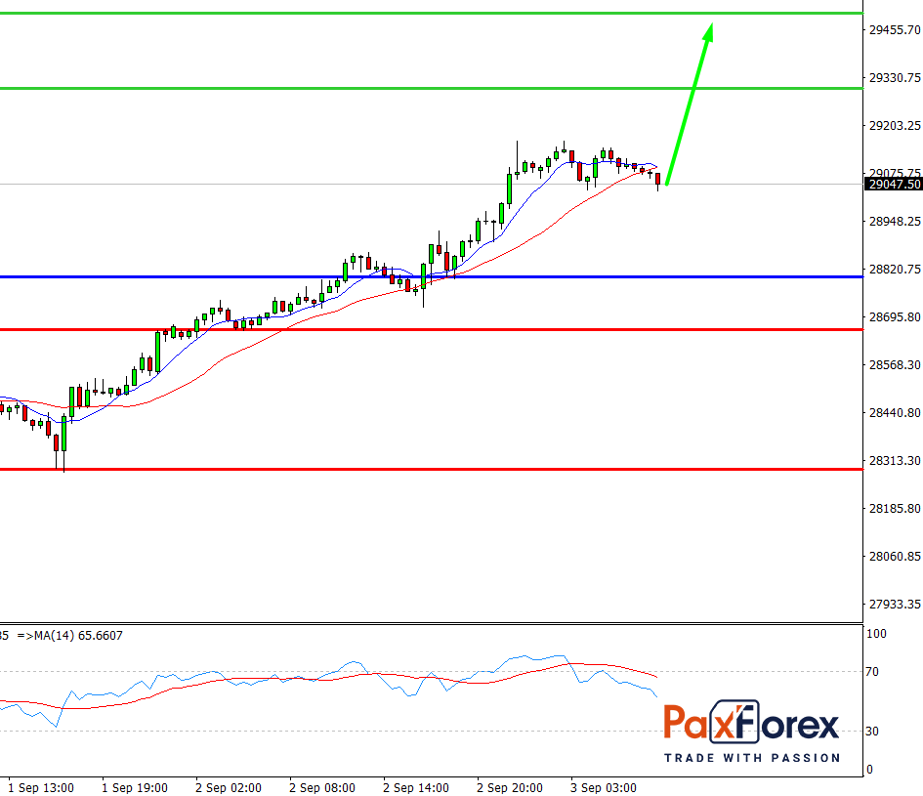Click the RSI scale value 70
The height and width of the screenshot is (796, 923).
tap(872, 672)
